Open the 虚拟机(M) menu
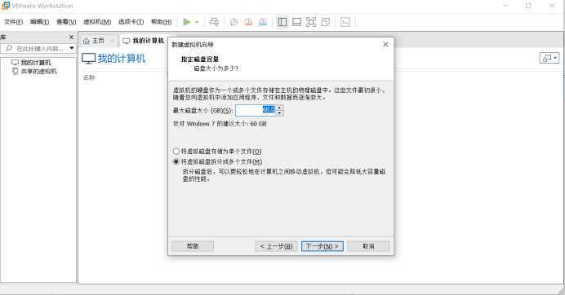 coord(97,22)
